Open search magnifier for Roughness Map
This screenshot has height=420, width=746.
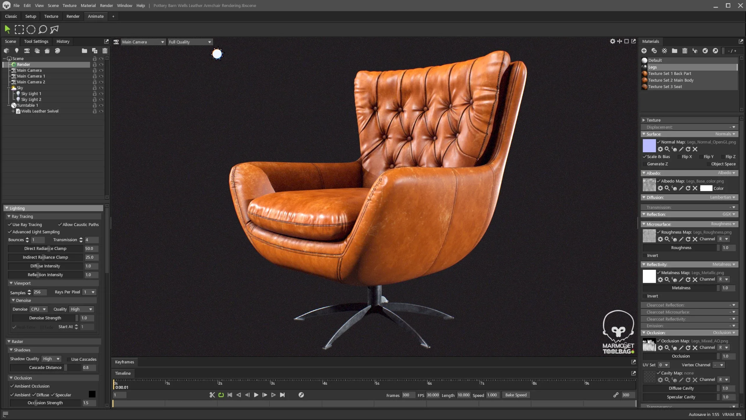[667, 239]
